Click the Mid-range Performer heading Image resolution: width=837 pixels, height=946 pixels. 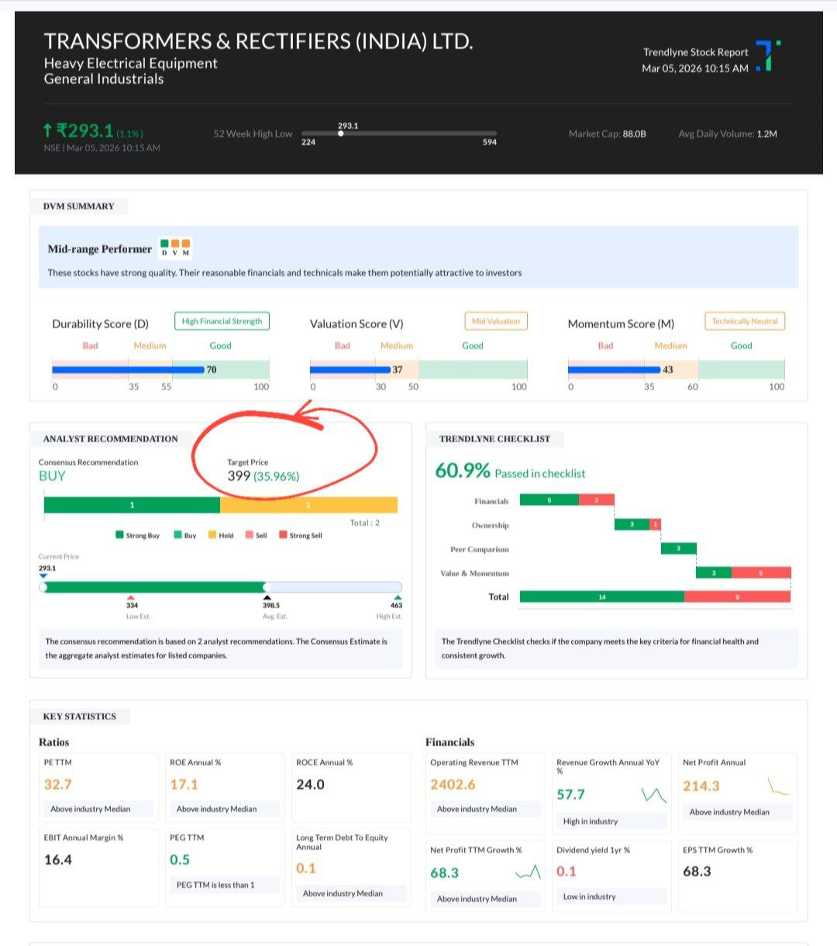[99, 249]
